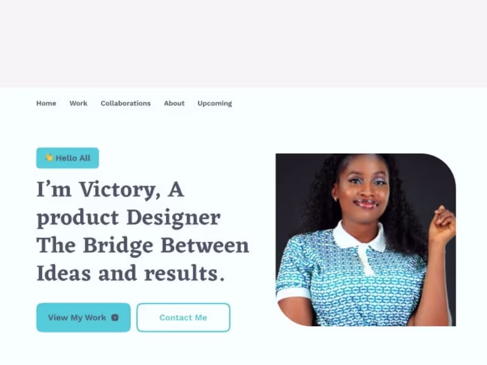
Task: Click the word Bridge in the headline
Action: click(x=118, y=246)
